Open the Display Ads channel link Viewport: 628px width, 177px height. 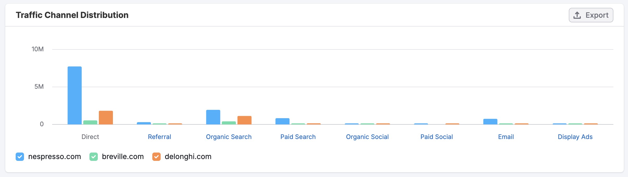coord(575,137)
